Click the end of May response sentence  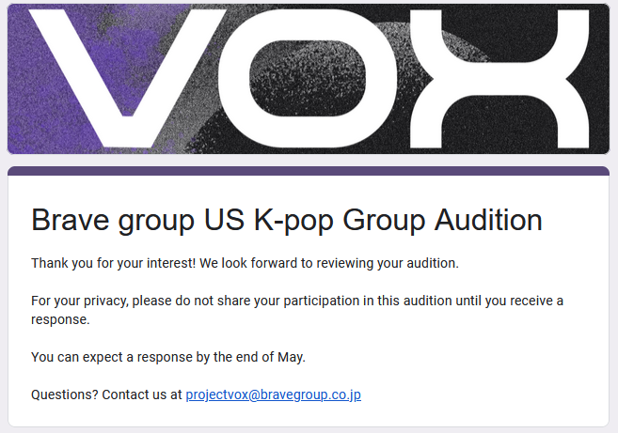tap(168, 357)
